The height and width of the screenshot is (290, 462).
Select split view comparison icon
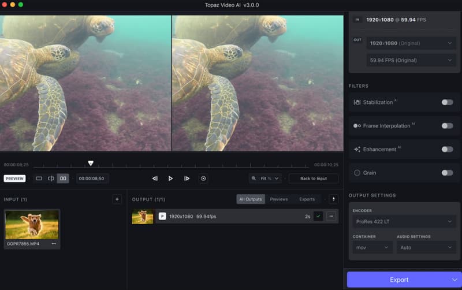pyautogui.click(x=51, y=179)
